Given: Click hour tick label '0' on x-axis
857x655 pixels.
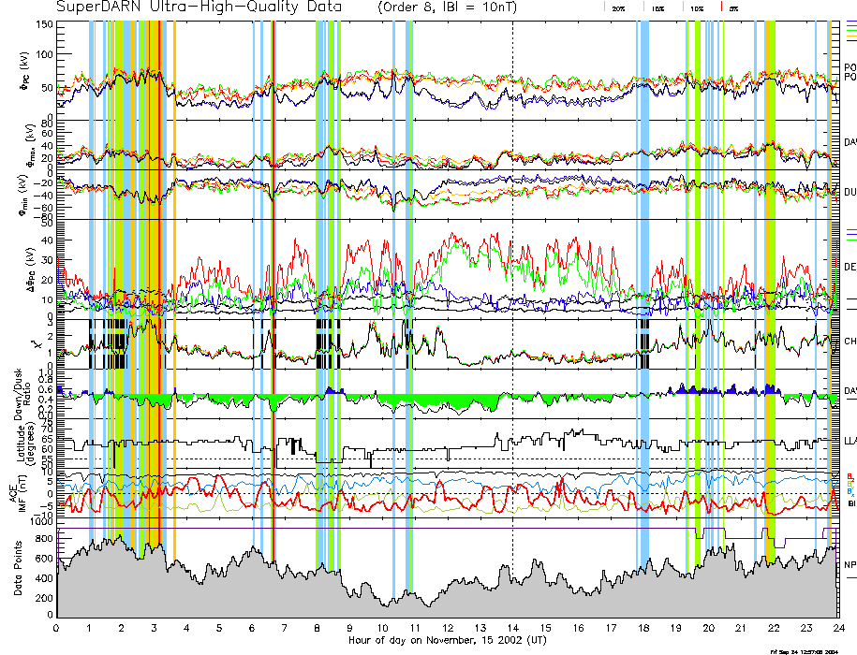Looking at the screenshot, I should [56, 628].
